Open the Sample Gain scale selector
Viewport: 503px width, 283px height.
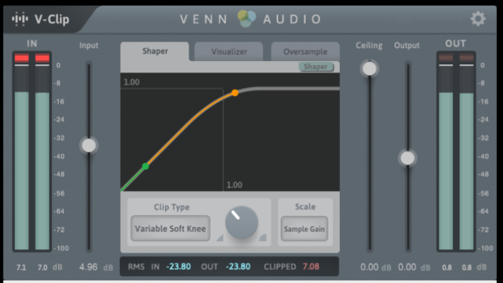304,229
